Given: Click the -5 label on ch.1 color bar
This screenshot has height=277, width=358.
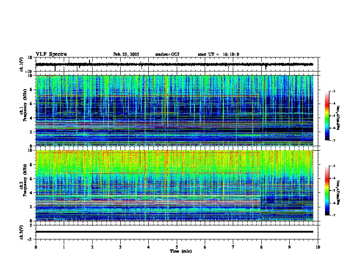Looking at the screenshot, I should coord(334,116).
